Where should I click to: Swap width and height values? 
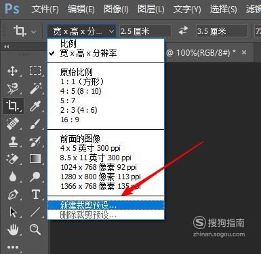[x=183, y=31]
